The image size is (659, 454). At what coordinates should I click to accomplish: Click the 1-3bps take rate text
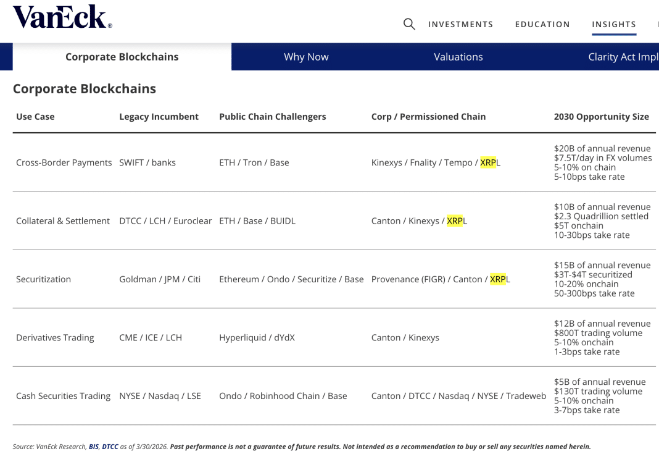click(587, 351)
